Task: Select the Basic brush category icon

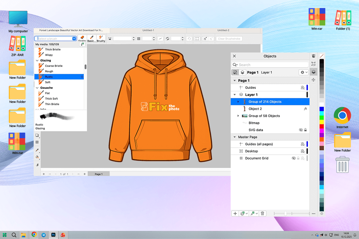Action: (92, 38)
